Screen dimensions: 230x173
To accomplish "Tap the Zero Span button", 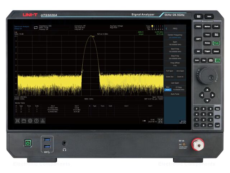I will 180,71.
